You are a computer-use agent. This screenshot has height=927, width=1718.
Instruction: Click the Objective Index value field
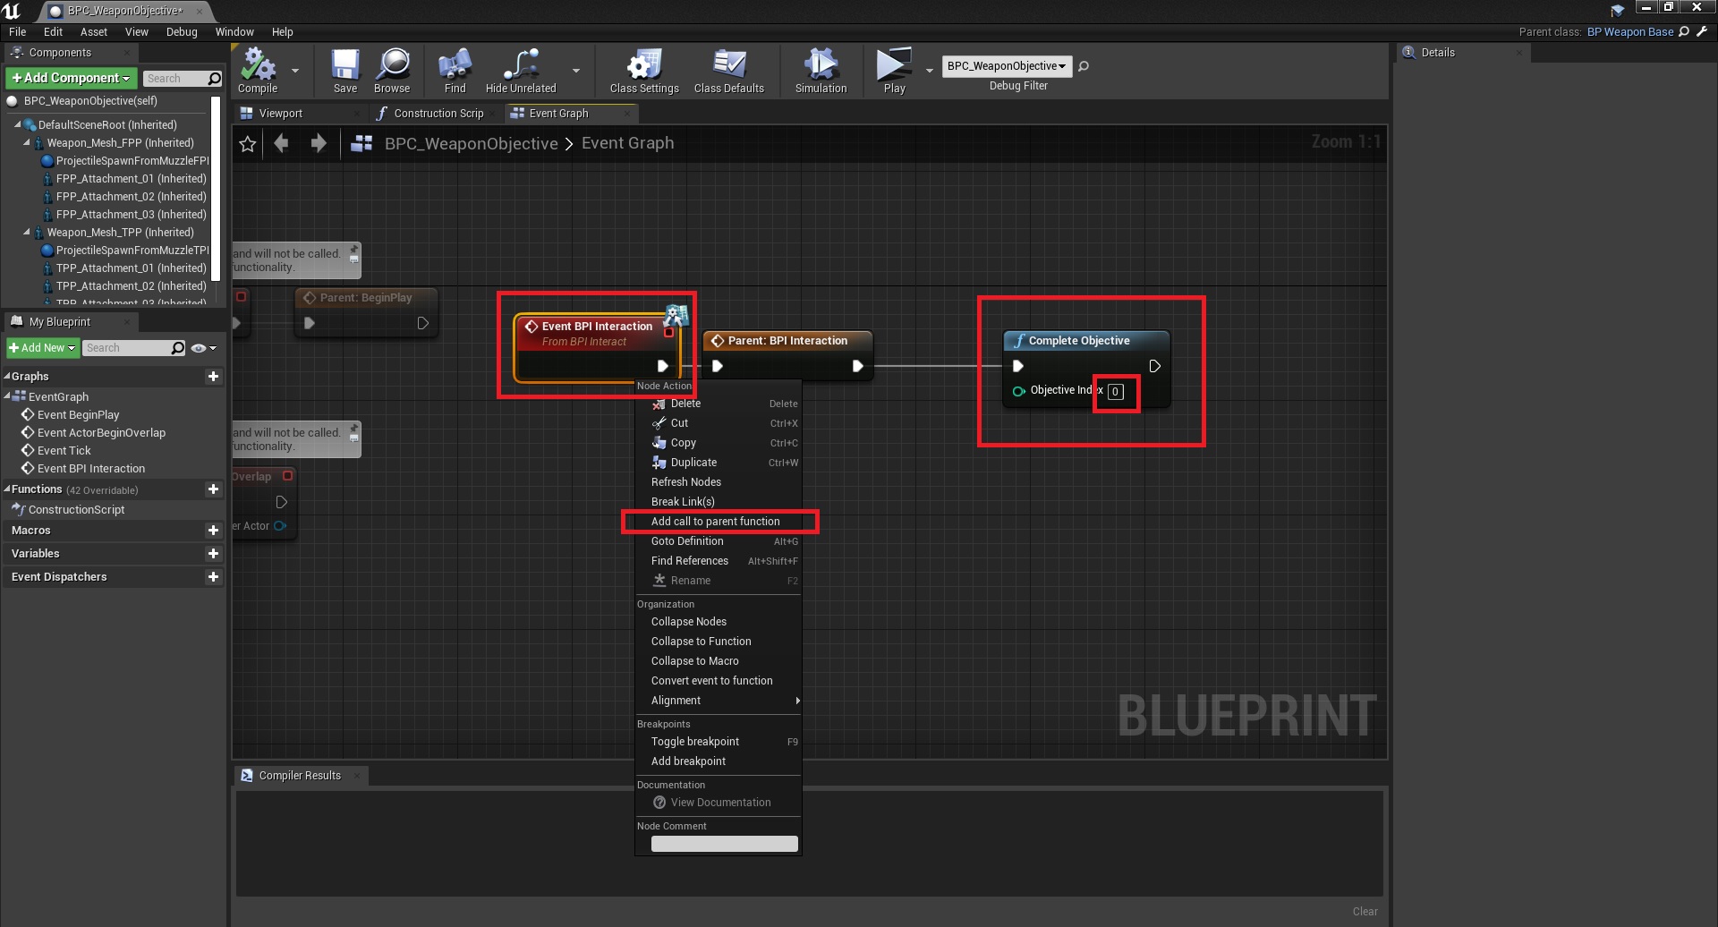(x=1115, y=392)
